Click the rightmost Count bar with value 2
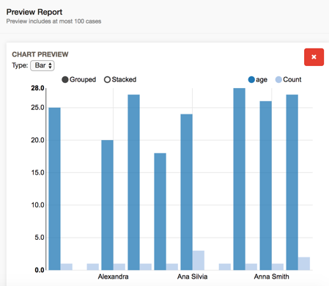This screenshot has height=286, width=329. coord(304,263)
